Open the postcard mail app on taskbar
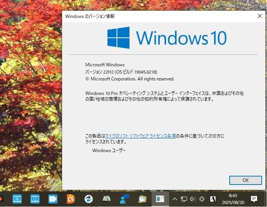Screen dimensions: 267x207 pyautogui.click(x=142, y=199)
